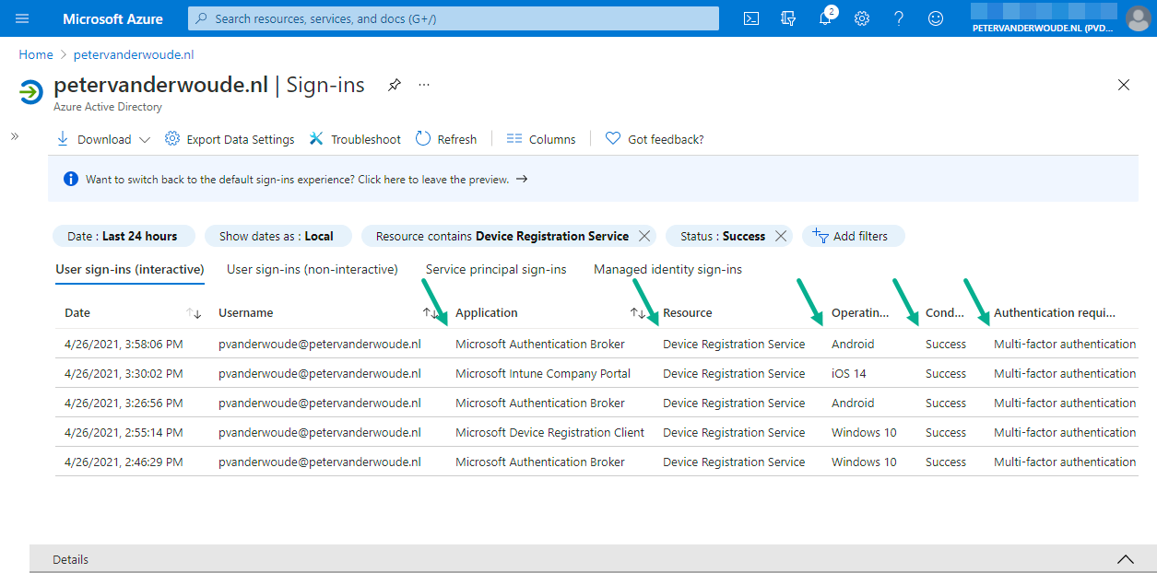Open the notifications bell
The width and height of the screenshot is (1157, 573).
(x=825, y=18)
